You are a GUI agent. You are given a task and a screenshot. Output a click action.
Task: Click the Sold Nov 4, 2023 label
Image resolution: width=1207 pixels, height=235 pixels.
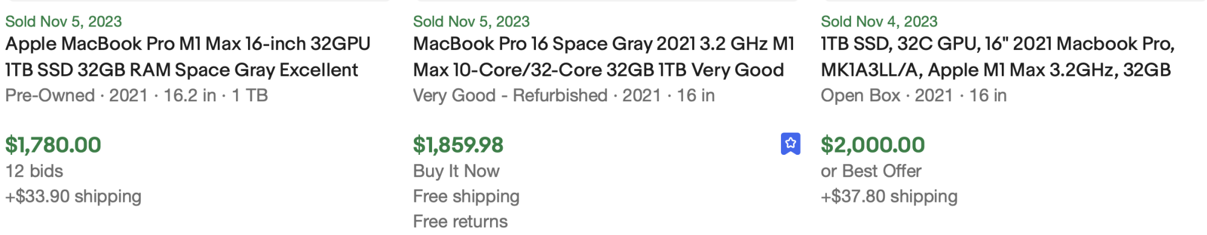point(879,22)
